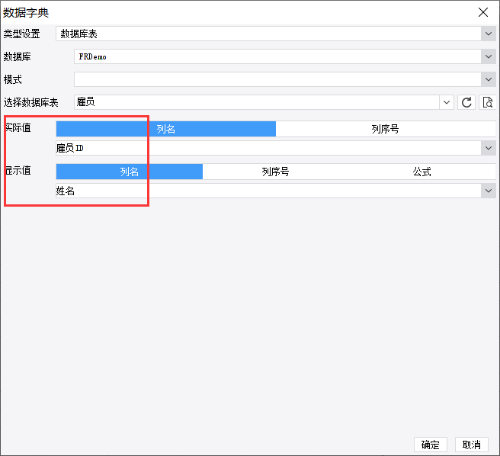Open the 模式 dropdown arrow
The width and height of the screenshot is (500, 456).
(488, 79)
